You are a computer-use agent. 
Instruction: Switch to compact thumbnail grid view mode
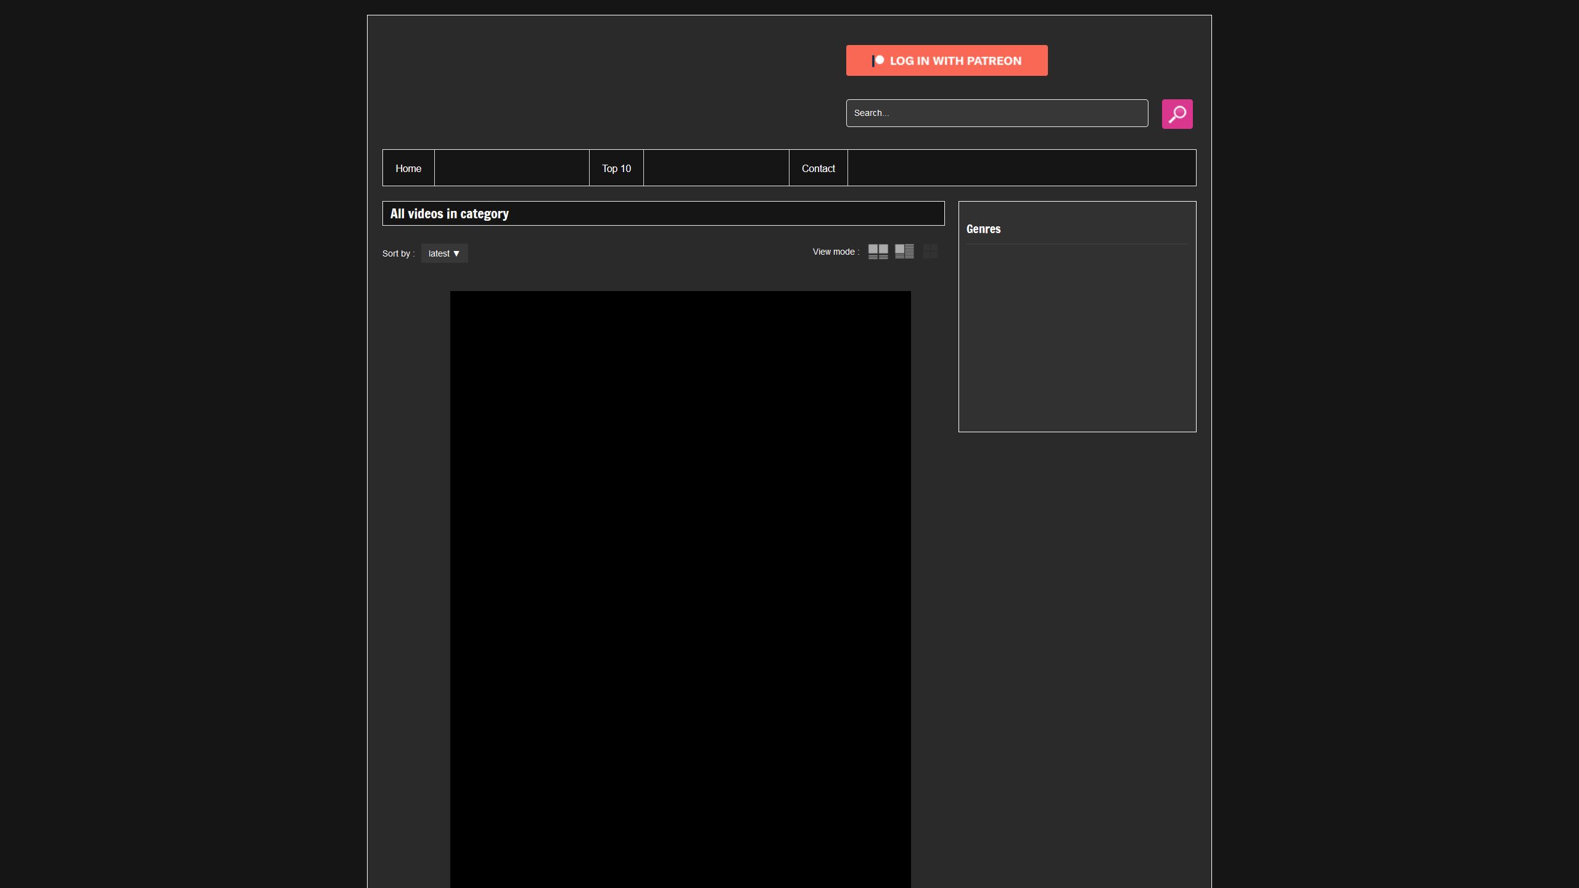click(x=930, y=252)
